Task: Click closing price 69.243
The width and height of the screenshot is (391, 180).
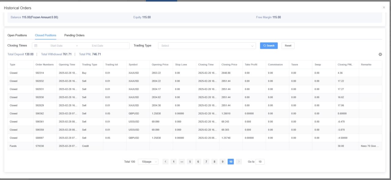Action: tap(225, 122)
